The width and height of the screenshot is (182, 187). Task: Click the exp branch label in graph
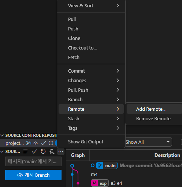(x=100, y=183)
